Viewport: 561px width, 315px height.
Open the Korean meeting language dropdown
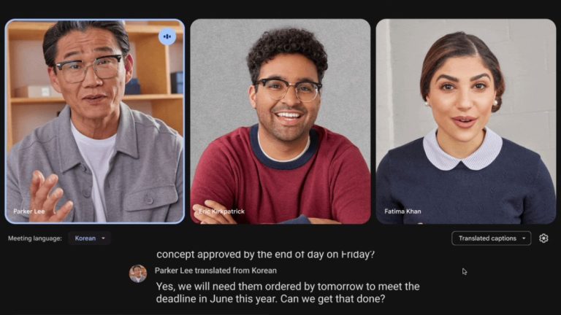89,238
